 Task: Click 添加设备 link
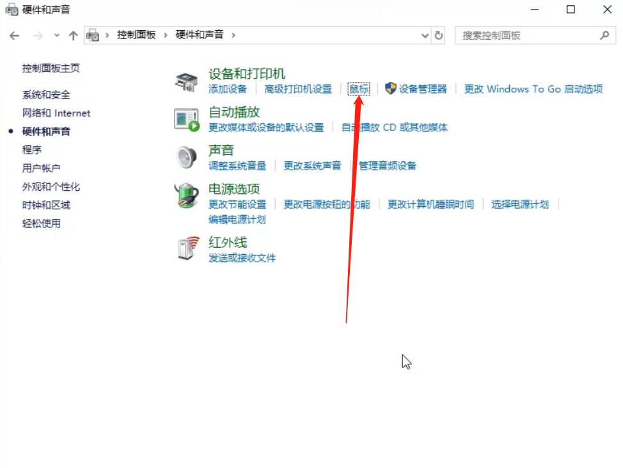pyautogui.click(x=228, y=89)
